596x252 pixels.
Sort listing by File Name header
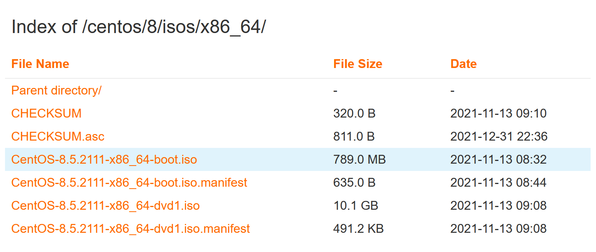coord(40,64)
